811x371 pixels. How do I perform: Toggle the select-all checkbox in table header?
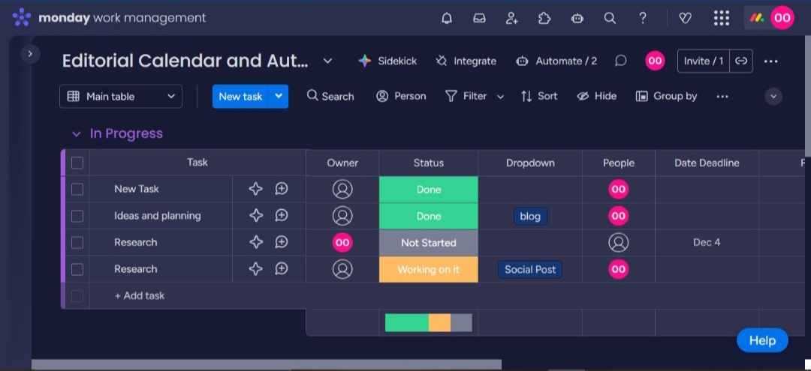77,163
